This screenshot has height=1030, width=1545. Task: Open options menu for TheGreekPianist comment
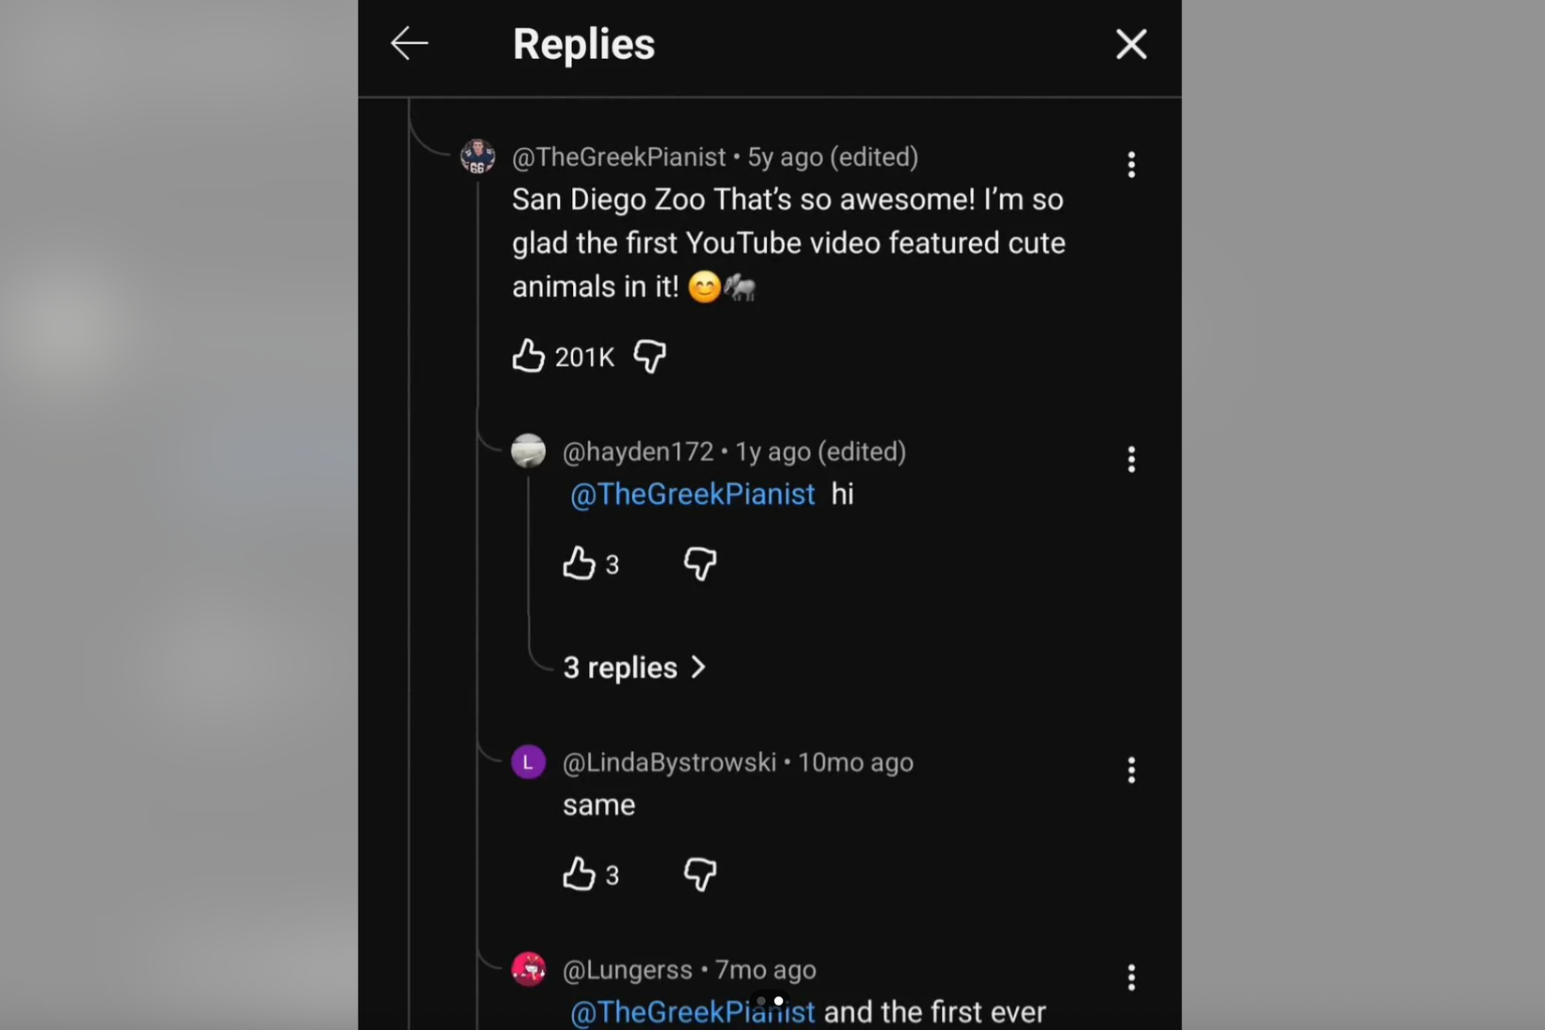pyautogui.click(x=1131, y=165)
